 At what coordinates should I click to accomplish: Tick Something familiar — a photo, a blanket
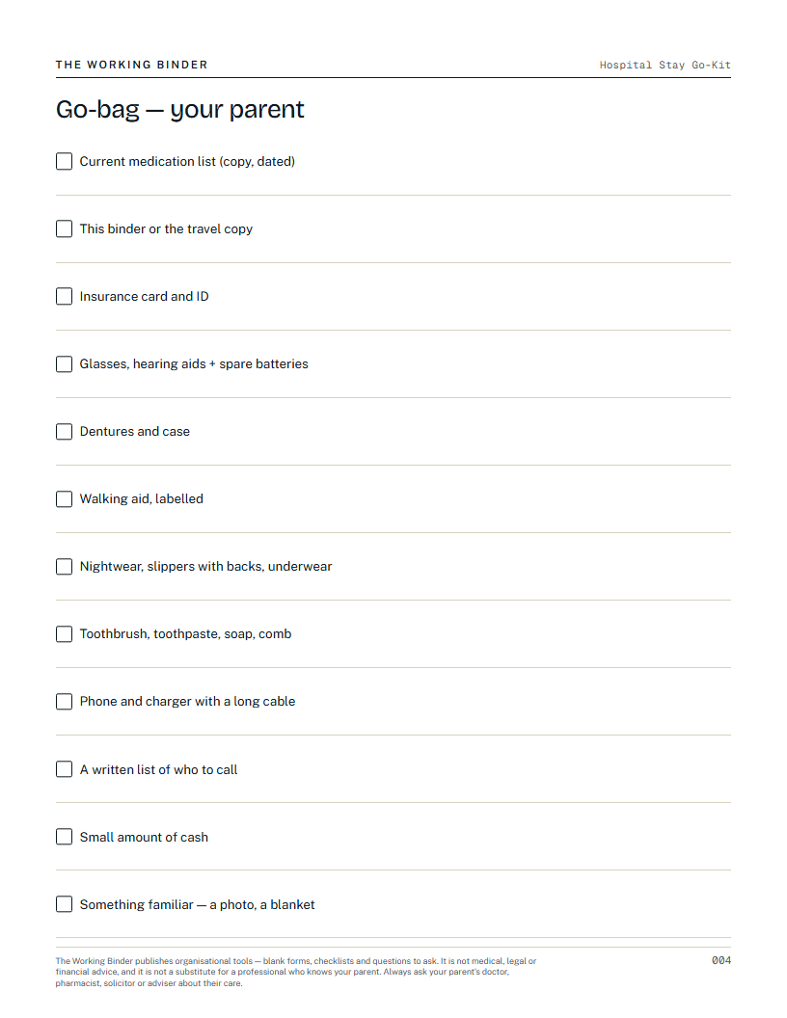click(x=64, y=903)
